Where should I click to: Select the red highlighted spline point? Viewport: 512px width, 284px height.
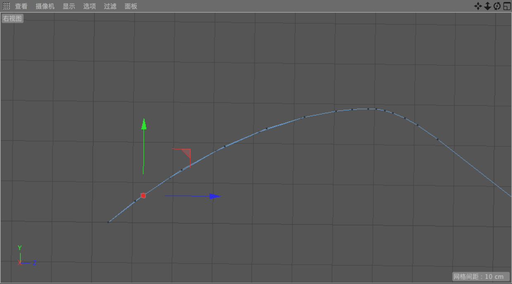click(143, 196)
